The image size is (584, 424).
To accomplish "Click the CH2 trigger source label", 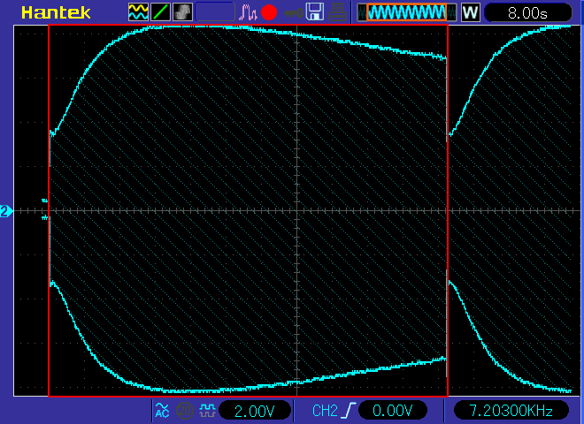I will [x=325, y=411].
